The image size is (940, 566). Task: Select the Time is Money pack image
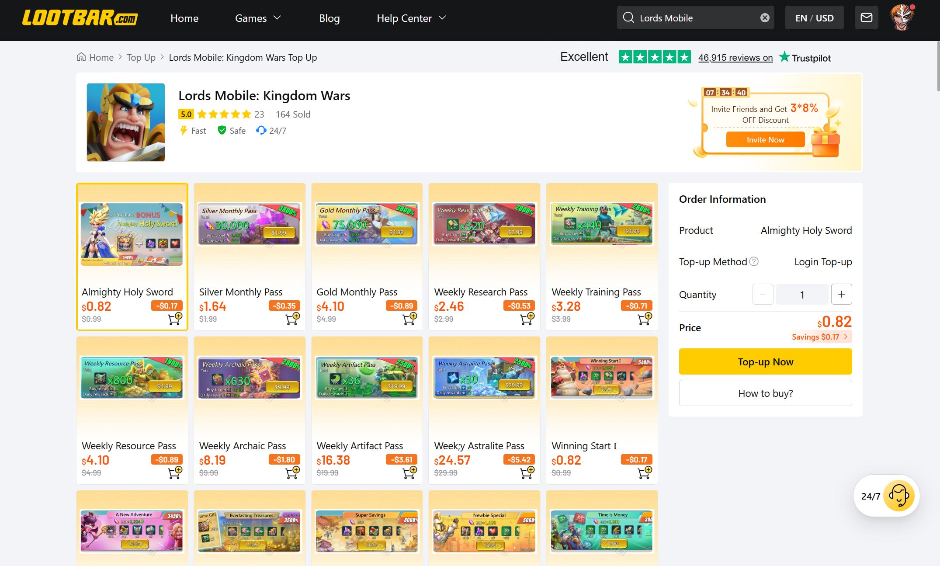602,531
